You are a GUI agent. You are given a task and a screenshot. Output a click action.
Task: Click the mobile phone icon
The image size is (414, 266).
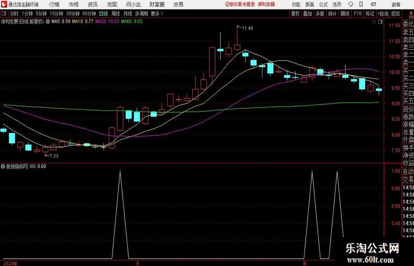coord(361,4)
